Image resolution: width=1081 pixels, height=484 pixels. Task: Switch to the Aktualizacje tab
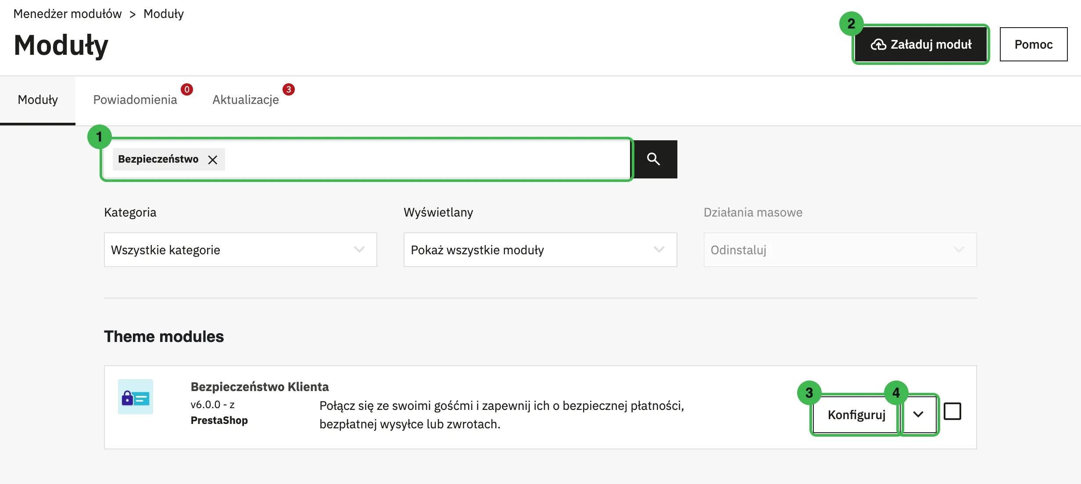246,100
